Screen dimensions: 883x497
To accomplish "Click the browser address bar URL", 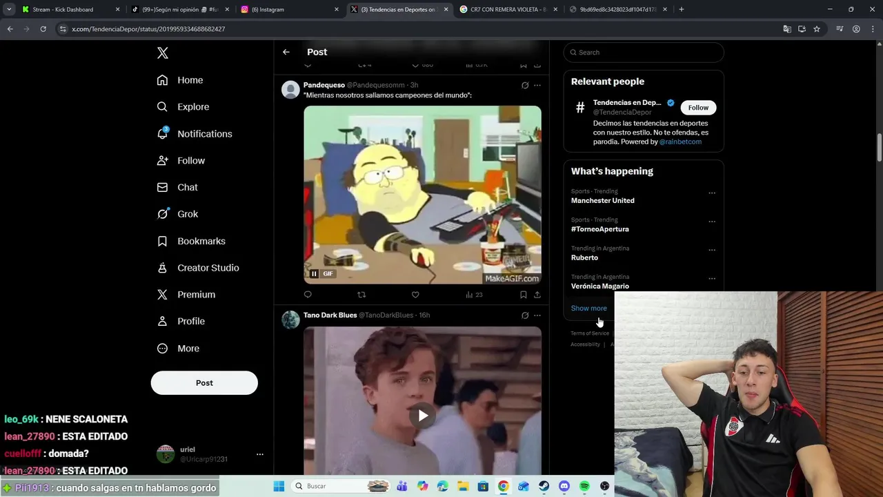I will (x=148, y=29).
